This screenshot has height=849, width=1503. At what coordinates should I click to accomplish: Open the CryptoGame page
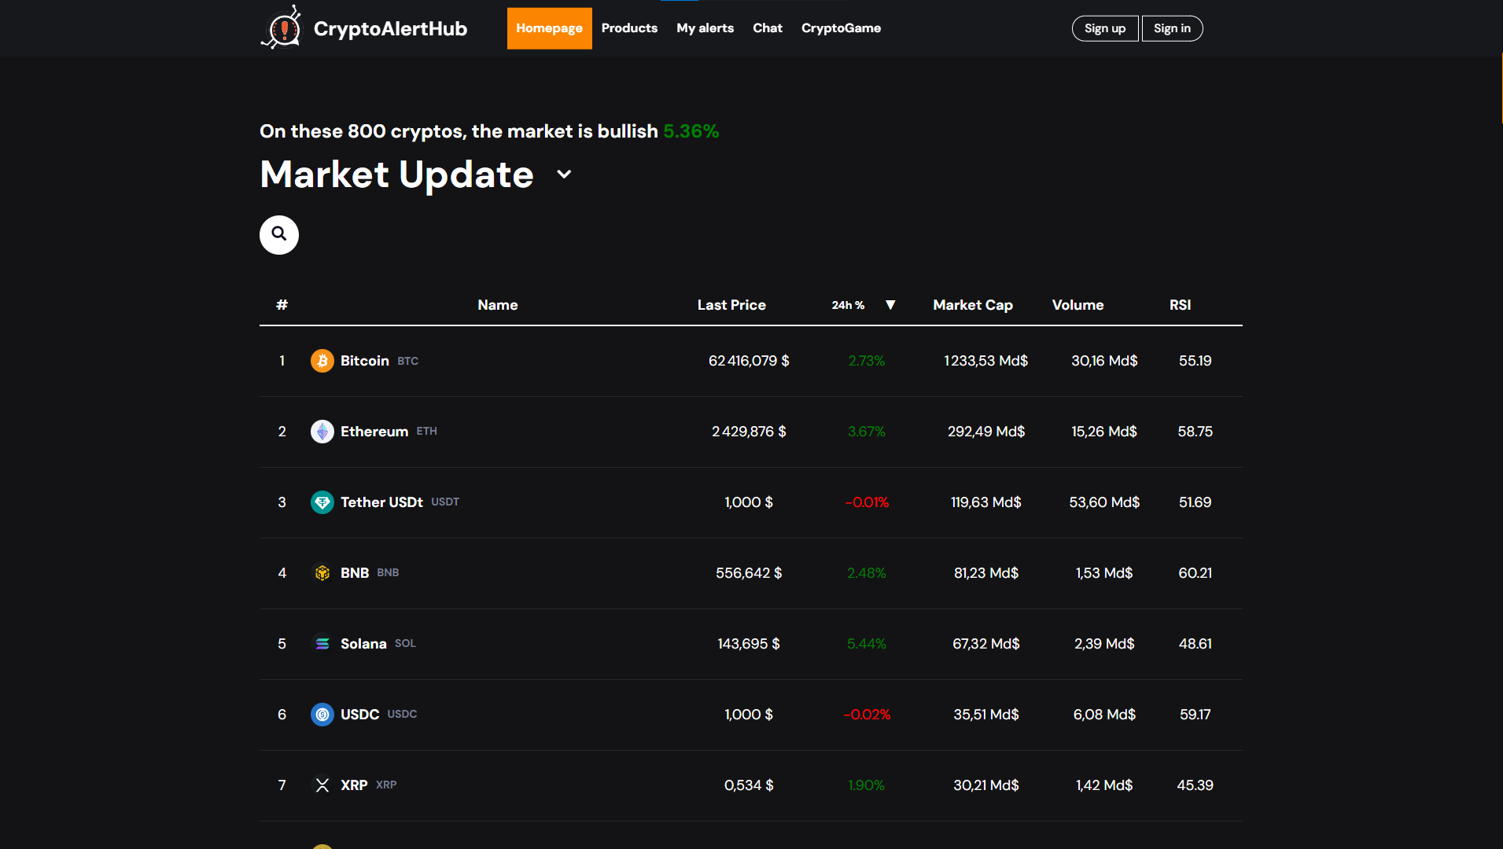click(841, 28)
